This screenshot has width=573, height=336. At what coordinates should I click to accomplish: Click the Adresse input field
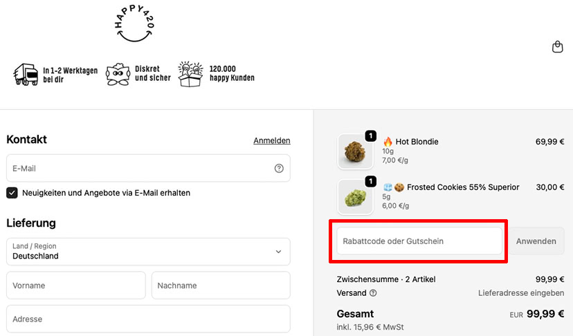click(148, 319)
